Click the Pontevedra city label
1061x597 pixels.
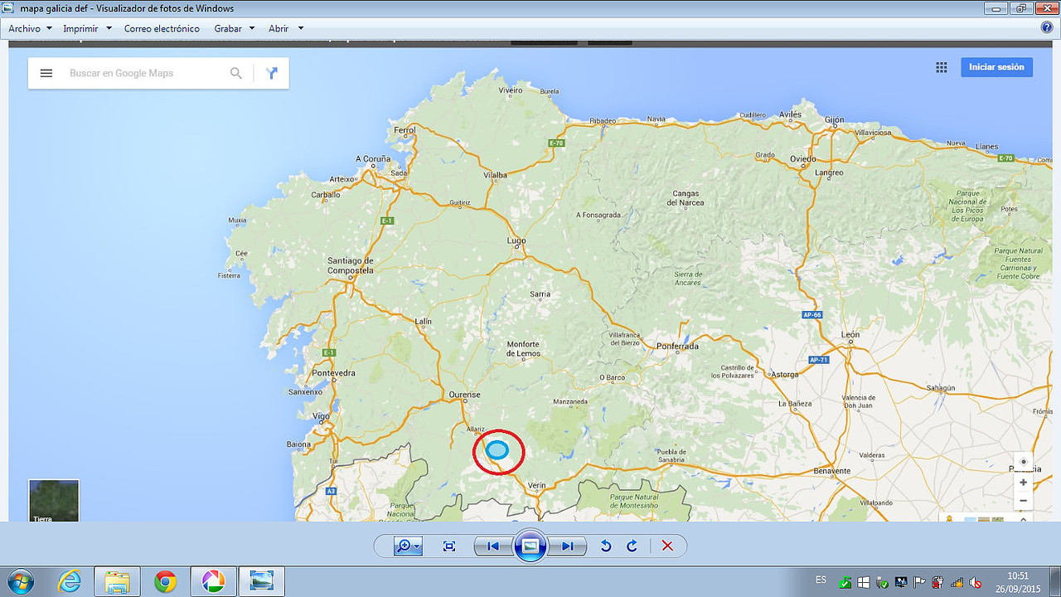[333, 373]
